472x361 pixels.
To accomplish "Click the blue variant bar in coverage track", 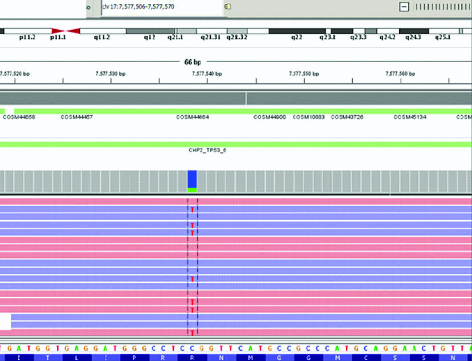I will (x=192, y=179).
